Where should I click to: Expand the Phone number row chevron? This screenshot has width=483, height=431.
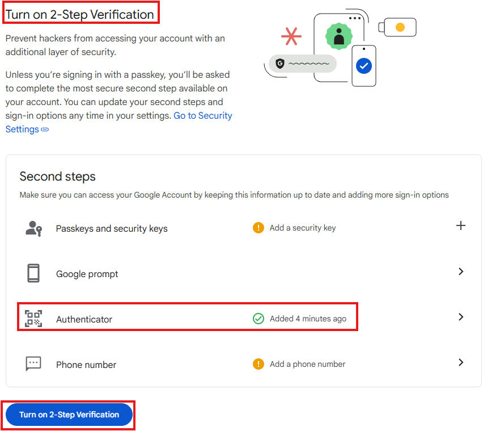pos(461,363)
